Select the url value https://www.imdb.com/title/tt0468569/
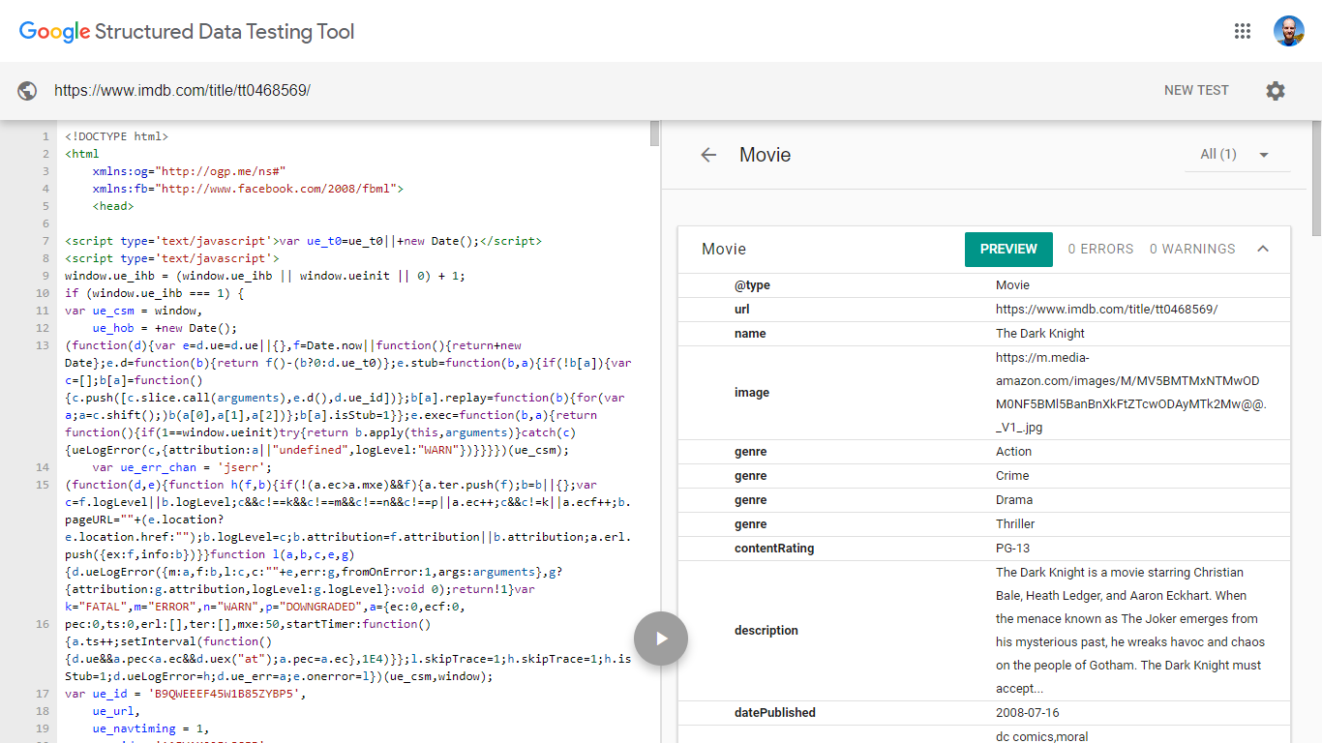This screenshot has height=743, width=1322. click(x=1106, y=310)
